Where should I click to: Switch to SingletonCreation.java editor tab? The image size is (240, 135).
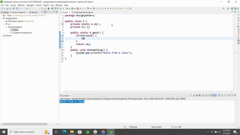coord(82,12)
